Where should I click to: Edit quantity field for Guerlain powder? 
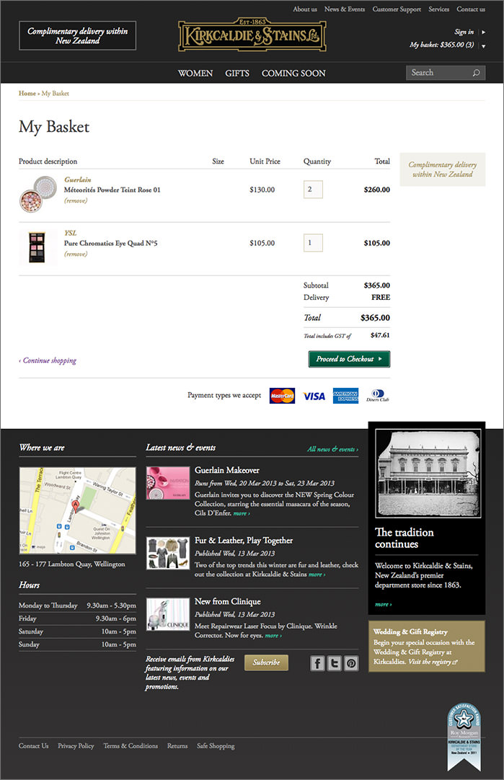tap(313, 190)
